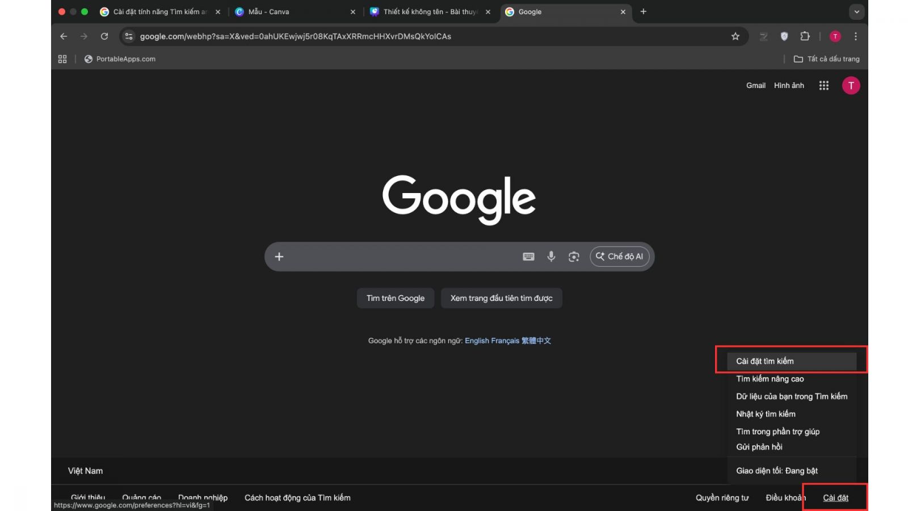The height and width of the screenshot is (511, 908).
Task: Reload the page using the refresh icon
Action: tap(104, 36)
